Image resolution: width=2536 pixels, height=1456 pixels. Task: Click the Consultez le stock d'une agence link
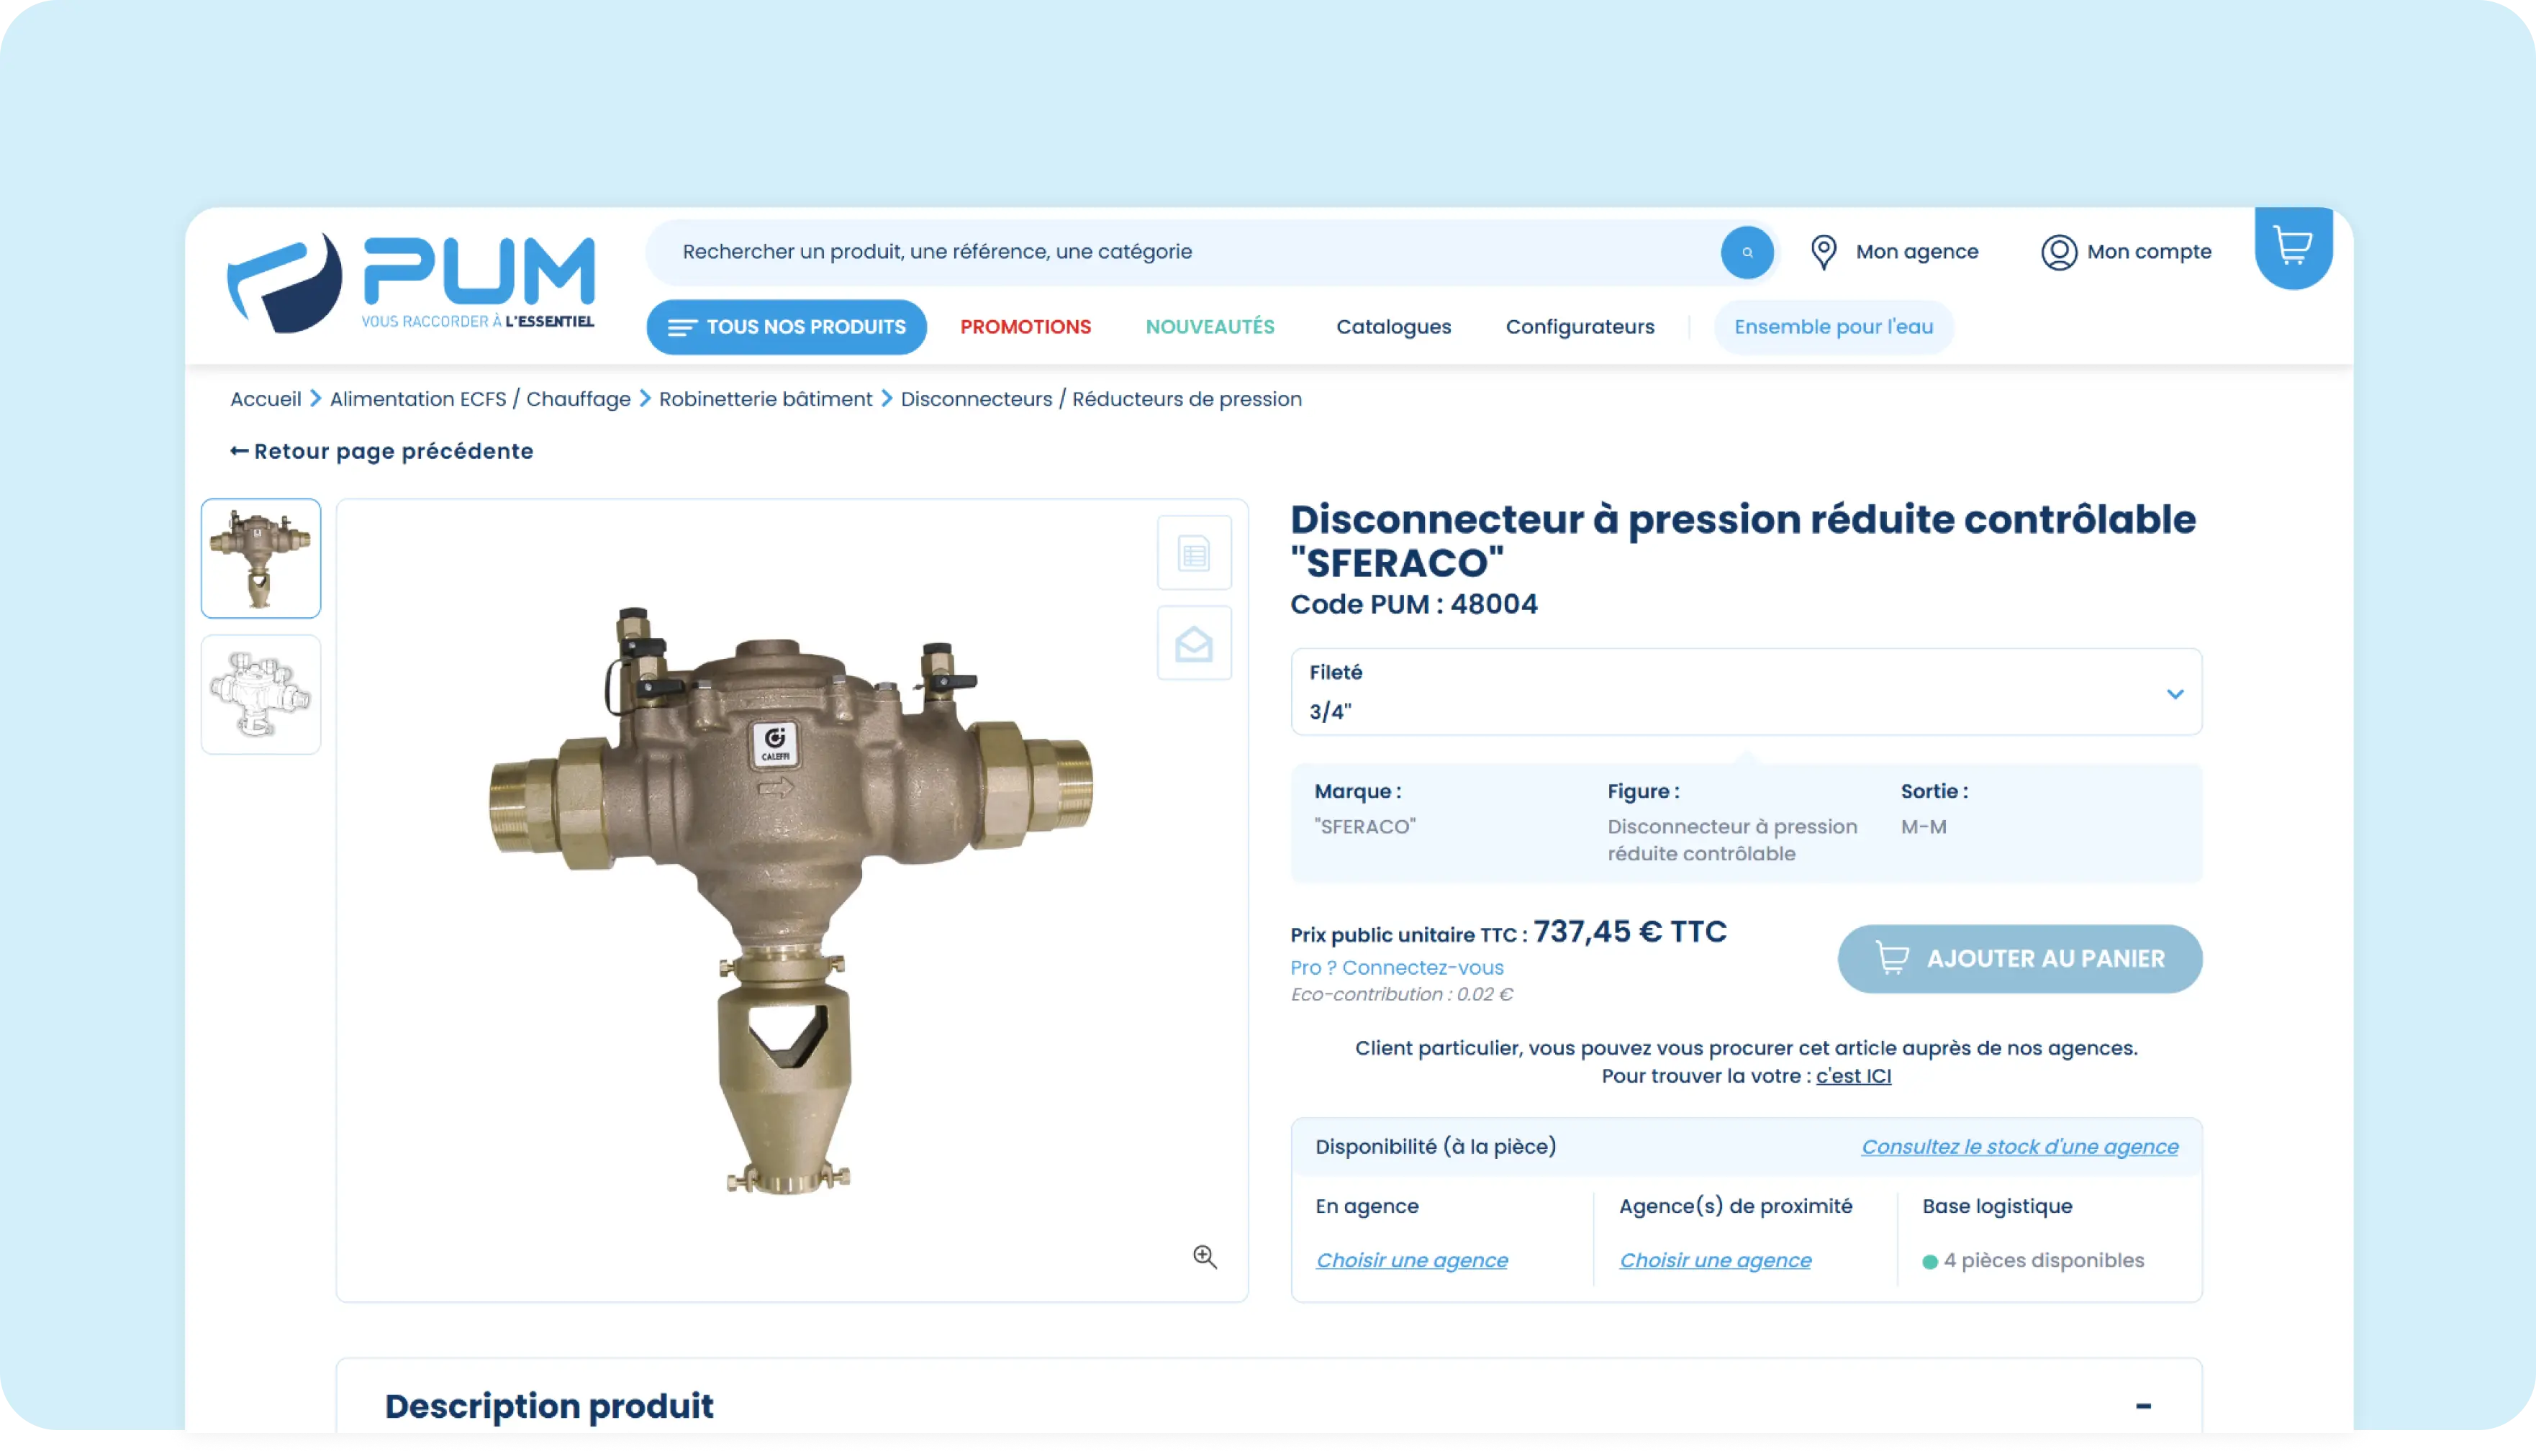[2019, 1147]
